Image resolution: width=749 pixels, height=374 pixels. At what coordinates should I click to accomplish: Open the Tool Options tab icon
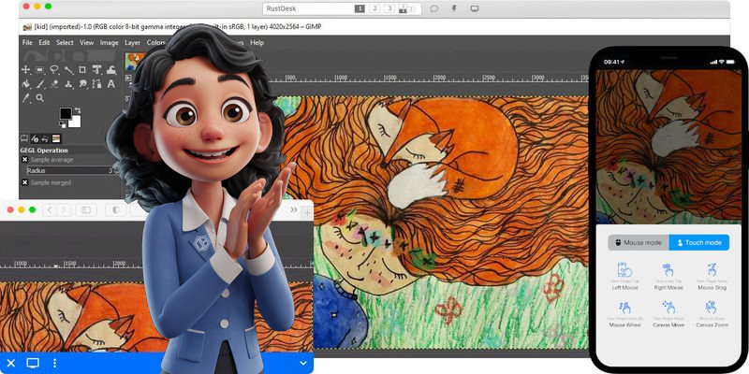click(x=24, y=138)
